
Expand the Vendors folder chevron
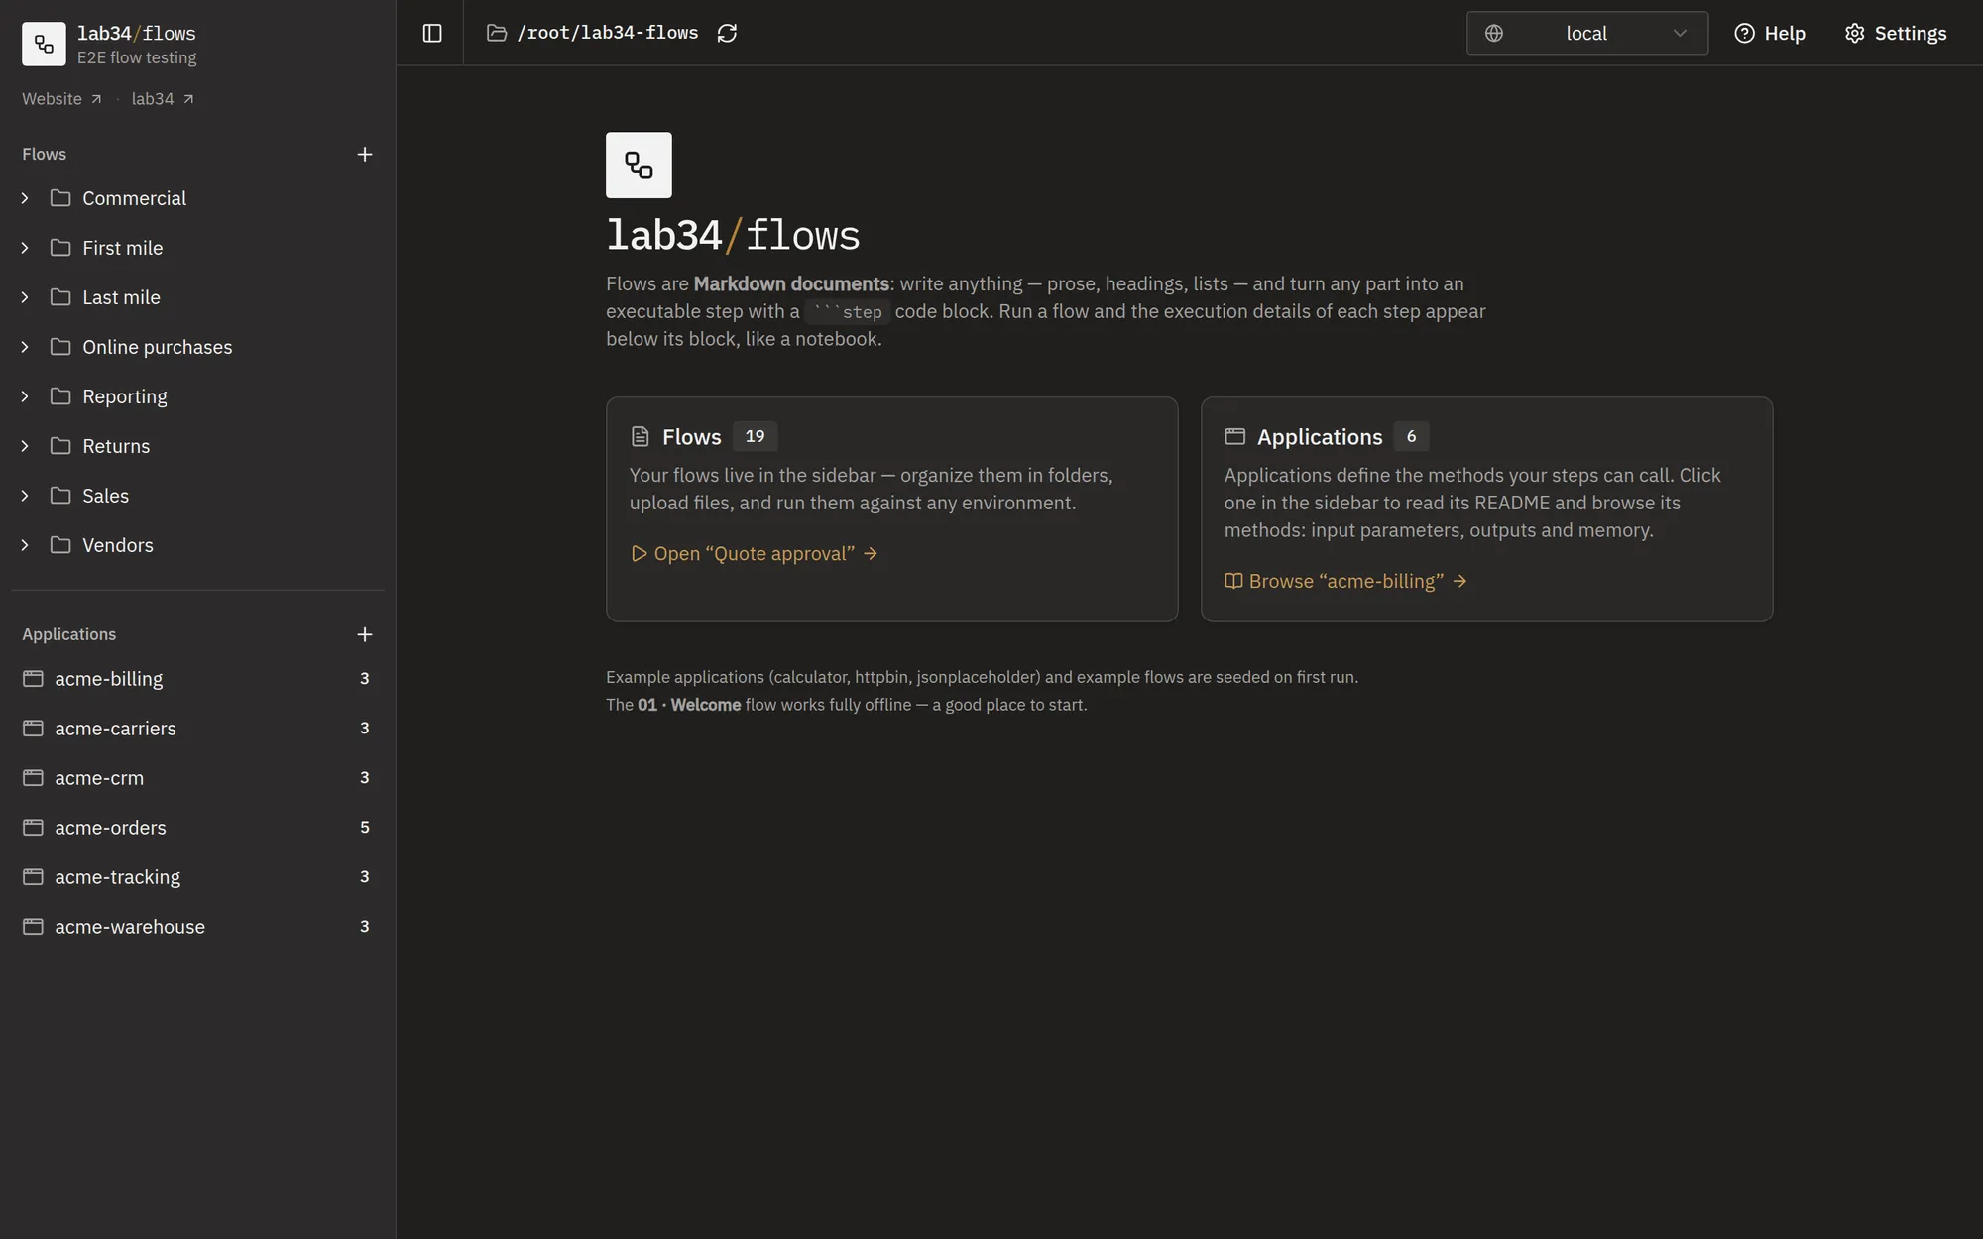[25, 545]
